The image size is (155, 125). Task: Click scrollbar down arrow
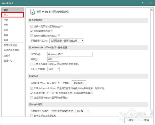152,115
